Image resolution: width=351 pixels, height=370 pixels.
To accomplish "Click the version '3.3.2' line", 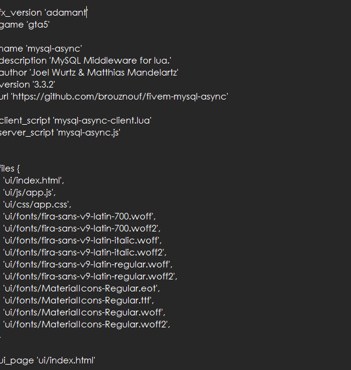I will click(x=28, y=85).
